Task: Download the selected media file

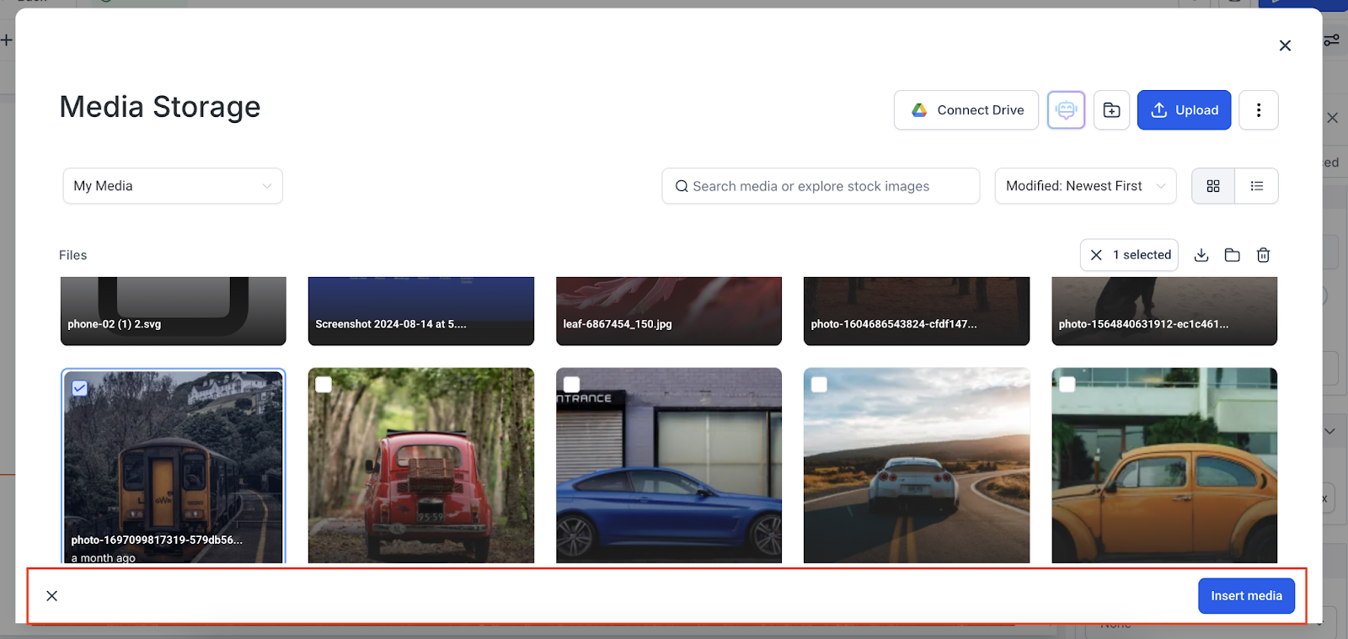Action: pos(1202,255)
